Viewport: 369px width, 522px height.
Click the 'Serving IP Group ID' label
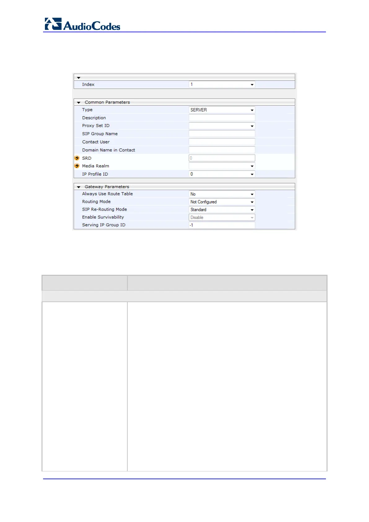coord(104,225)
